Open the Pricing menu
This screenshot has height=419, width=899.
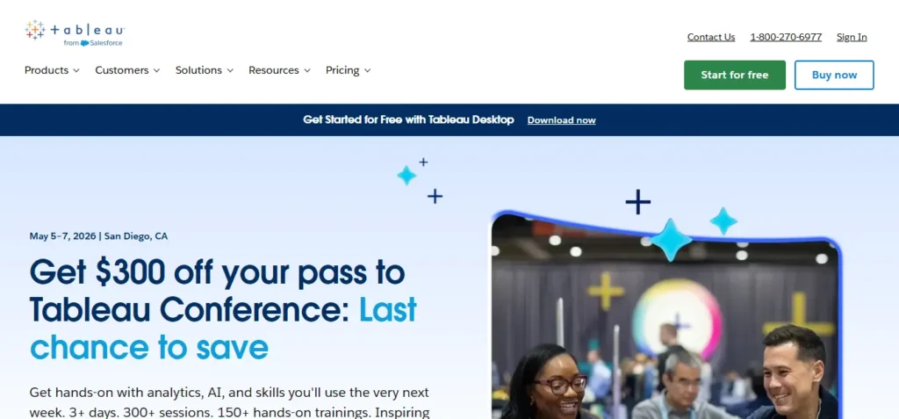[348, 70]
